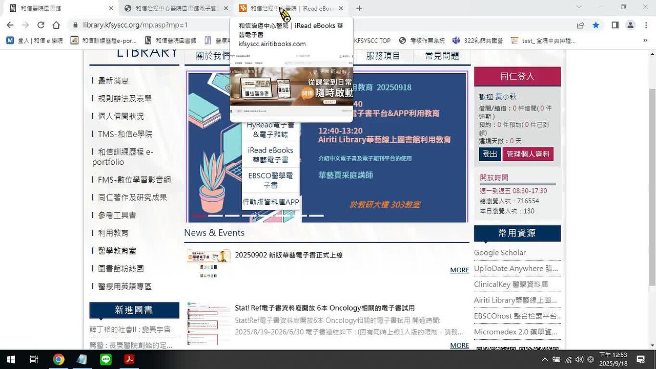This screenshot has width=656, height=369.
Task: Open the 登入 | 和信 e 學院 bookmark
Action: pos(35,40)
